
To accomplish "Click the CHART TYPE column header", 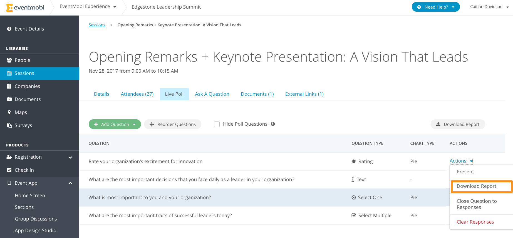I will click(422, 143).
